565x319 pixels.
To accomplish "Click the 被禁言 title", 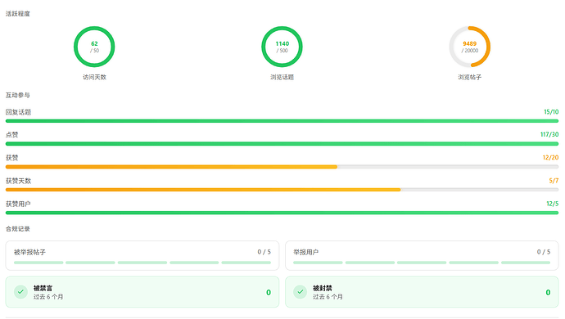I will (x=43, y=288).
